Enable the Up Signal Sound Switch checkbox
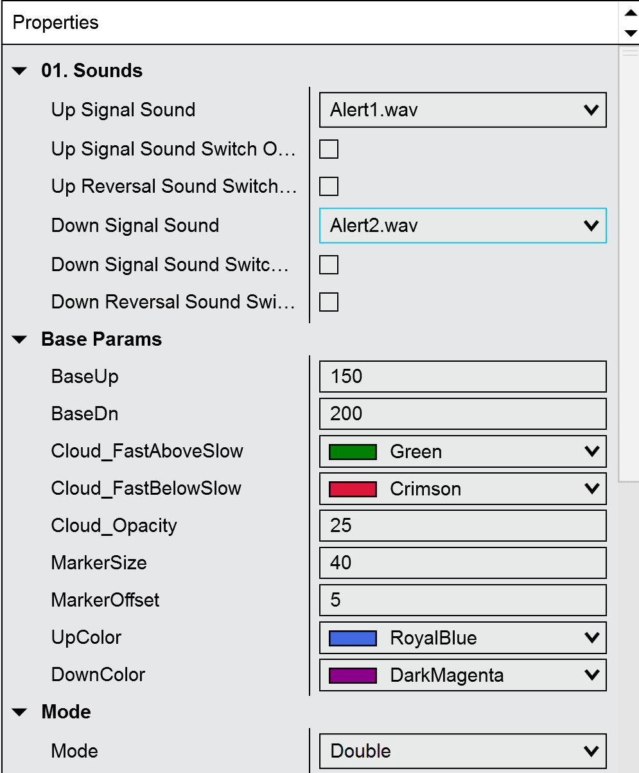The height and width of the screenshot is (773, 639). (329, 149)
